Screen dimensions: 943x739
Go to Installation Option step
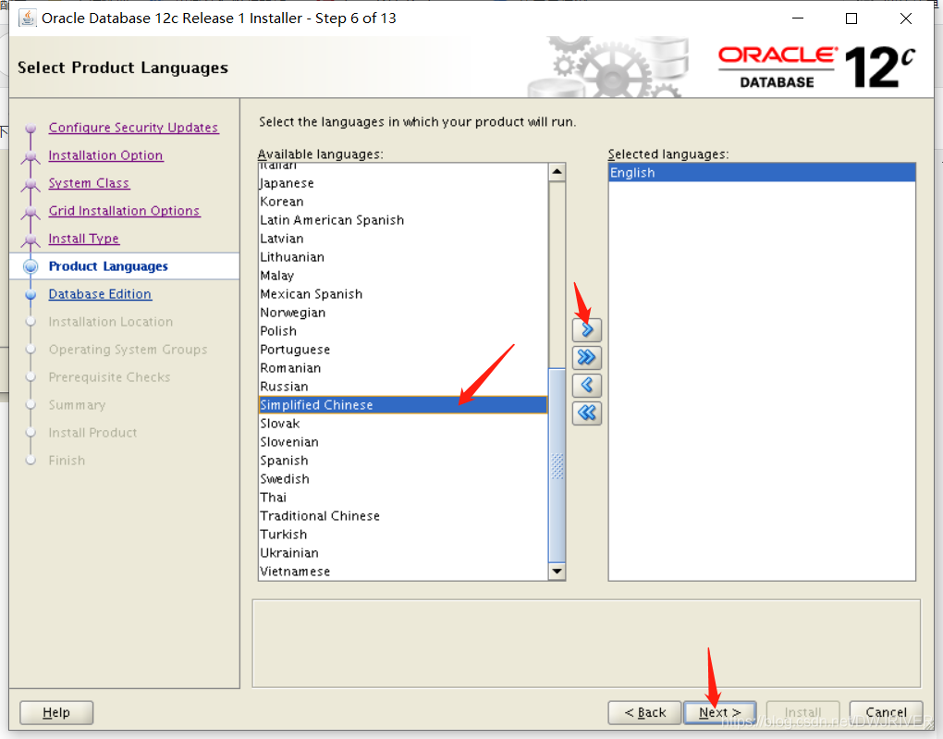(x=105, y=155)
